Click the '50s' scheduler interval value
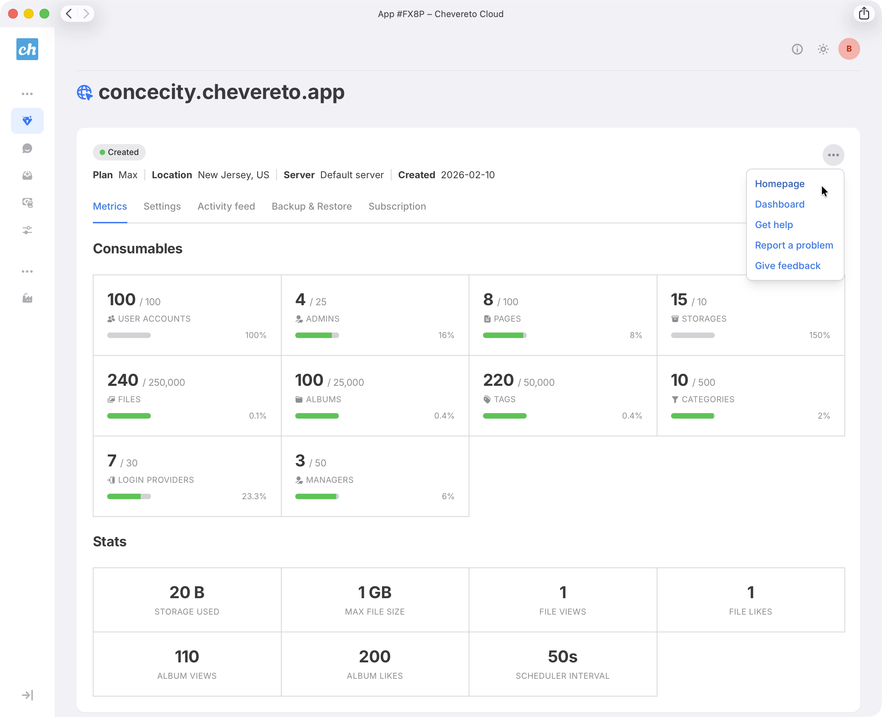The image size is (882, 717). (x=563, y=657)
